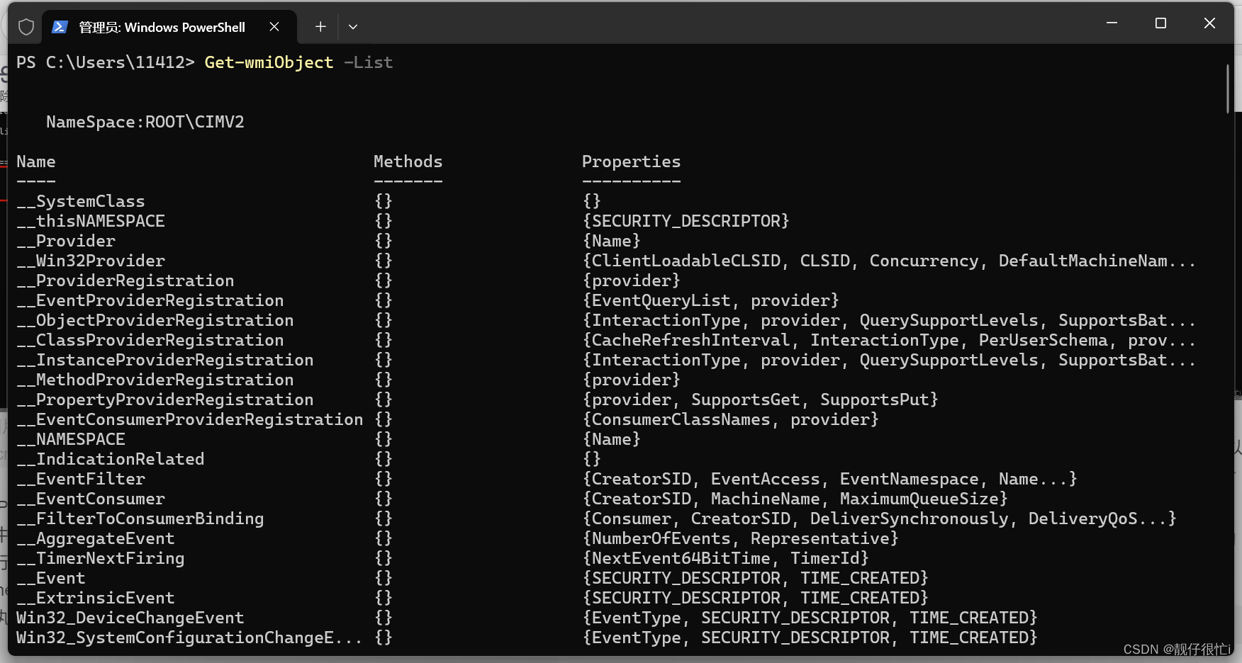
Task: Click the __FilterToConsumerBinding row name
Action: (140, 518)
